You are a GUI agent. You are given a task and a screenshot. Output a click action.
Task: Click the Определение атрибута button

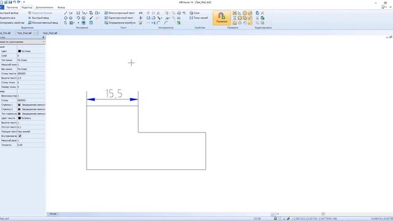(120, 23)
